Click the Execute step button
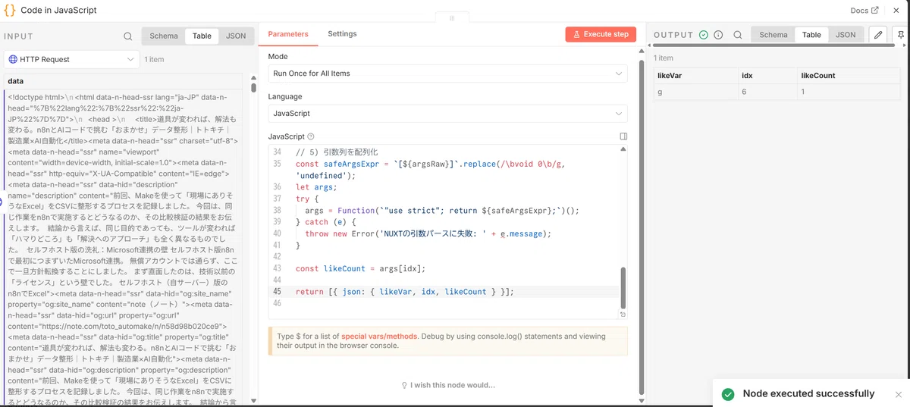Image resolution: width=910 pixels, height=407 pixels. click(x=601, y=34)
